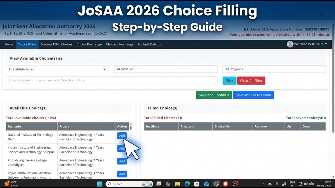This screenshot has height=188, width=335.
Task: Click the Filter button
Action: (230, 81)
